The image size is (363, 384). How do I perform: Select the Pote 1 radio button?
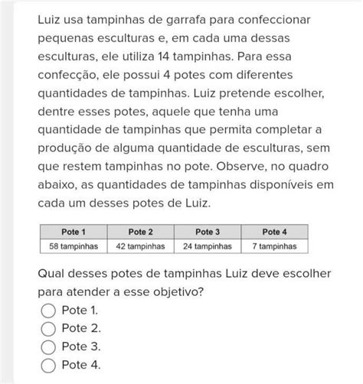point(48,311)
